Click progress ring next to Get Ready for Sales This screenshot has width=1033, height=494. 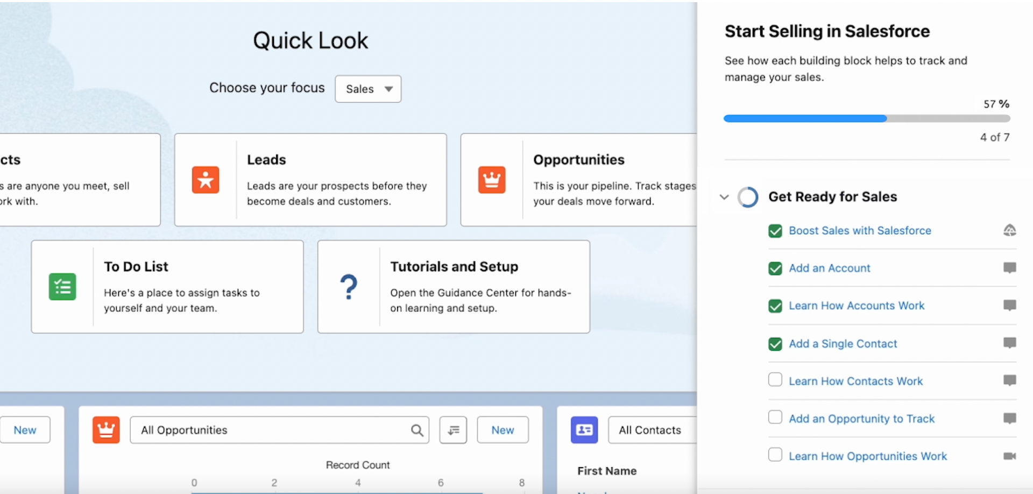pyautogui.click(x=748, y=197)
